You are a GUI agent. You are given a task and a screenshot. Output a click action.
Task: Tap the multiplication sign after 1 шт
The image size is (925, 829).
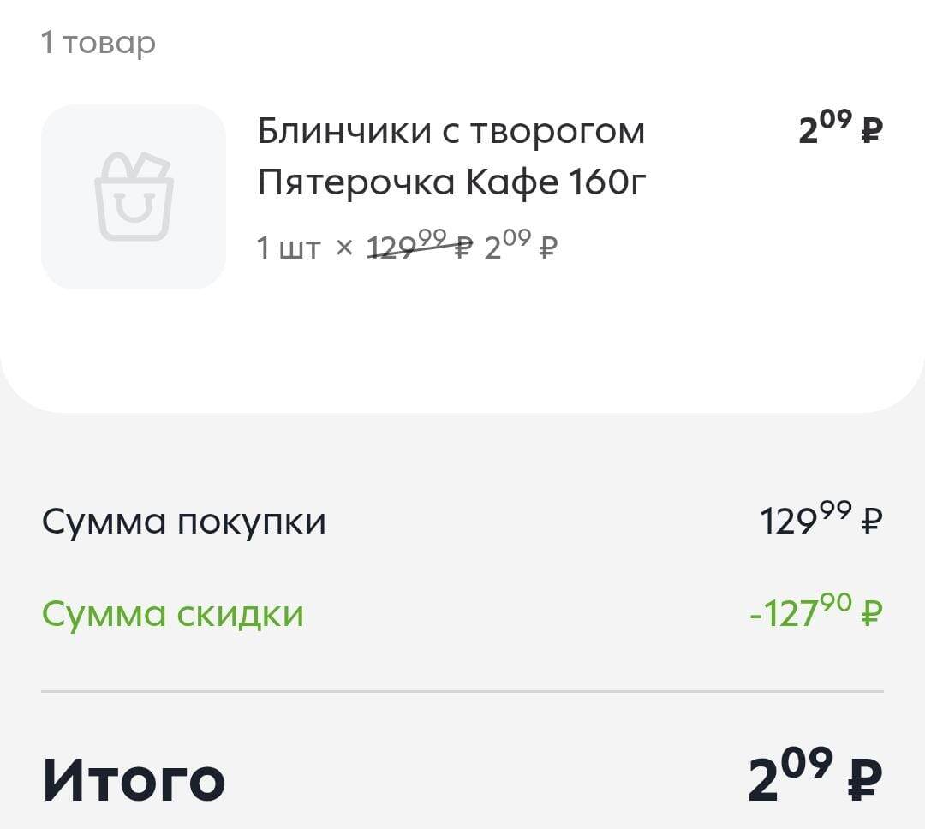pos(344,248)
